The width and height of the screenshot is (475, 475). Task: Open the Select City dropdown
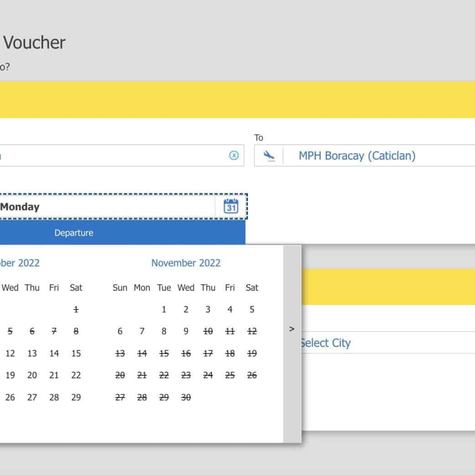click(x=325, y=343)
